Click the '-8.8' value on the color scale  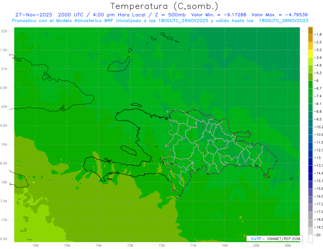point(318,111)
